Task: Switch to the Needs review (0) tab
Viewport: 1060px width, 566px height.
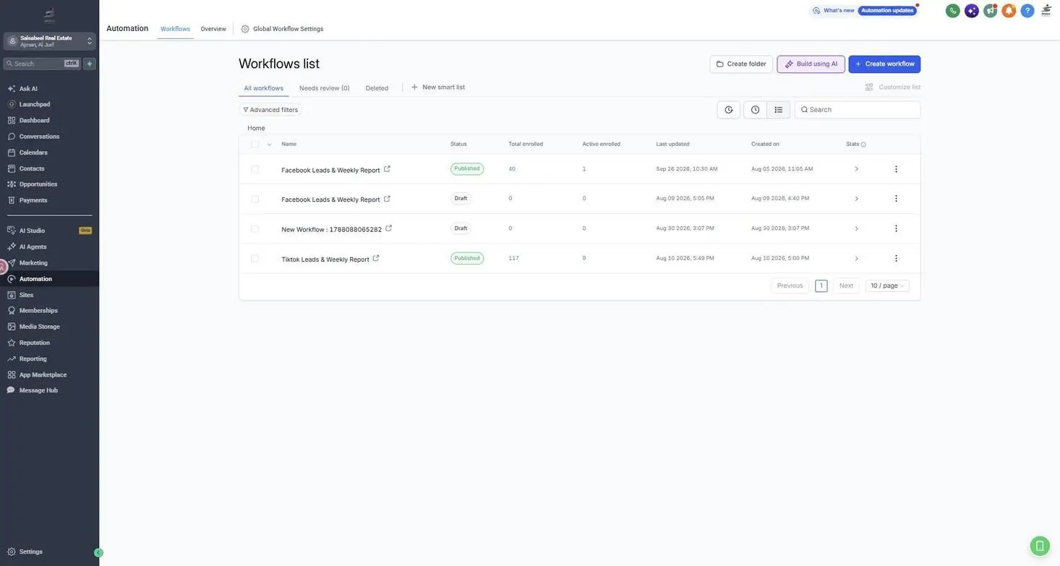Action: coord(325,88)
